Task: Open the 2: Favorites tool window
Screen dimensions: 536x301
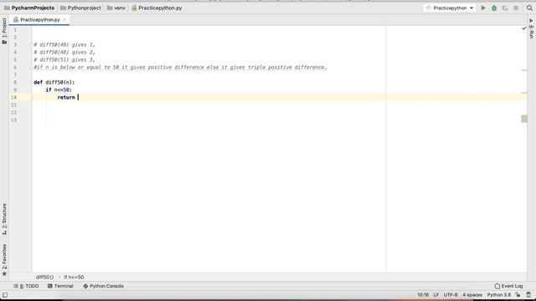Action: (4, 260)
